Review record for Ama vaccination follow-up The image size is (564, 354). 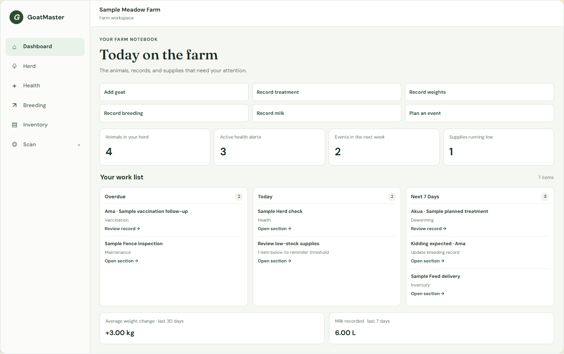[122, 229]
